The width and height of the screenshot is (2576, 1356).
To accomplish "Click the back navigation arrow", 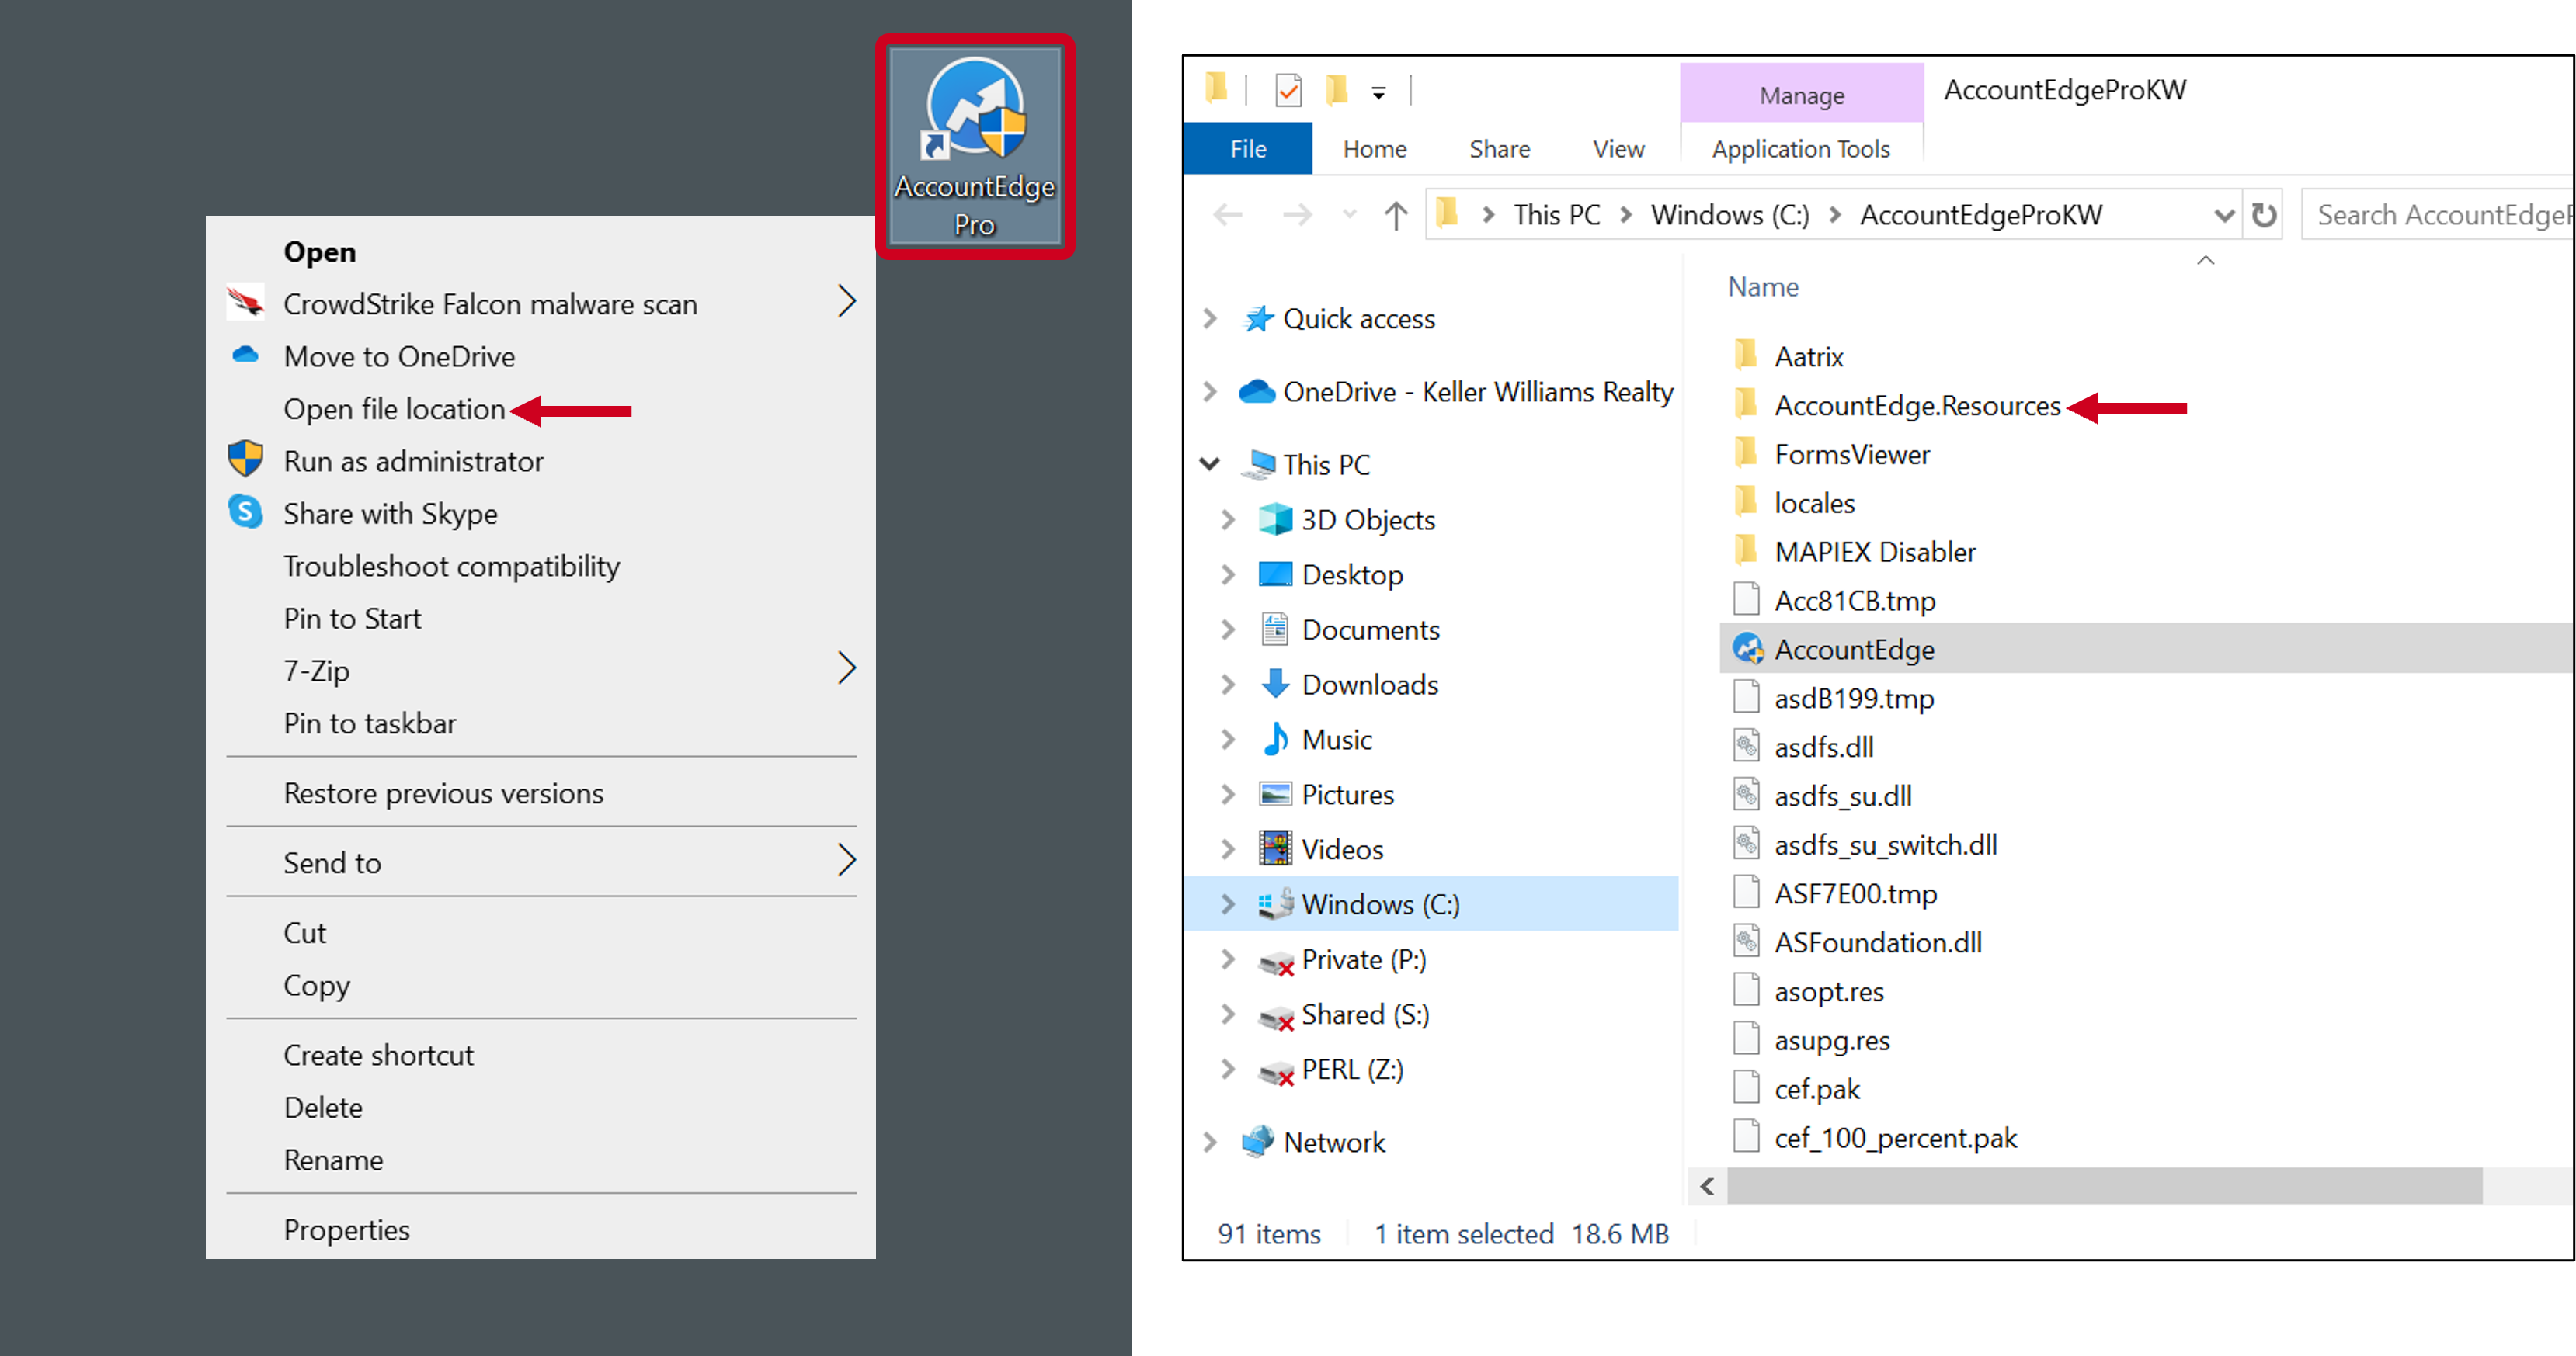I will 1228,214.
